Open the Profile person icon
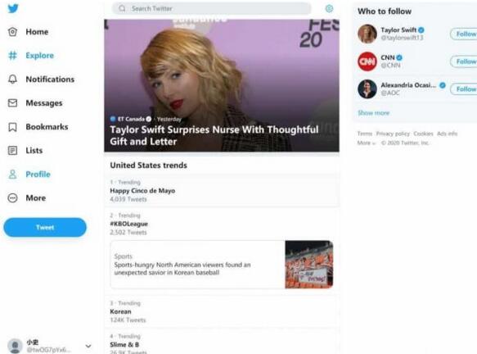This screenshot has width=477, height=354. pyautogui.click(x=12, y=175)
